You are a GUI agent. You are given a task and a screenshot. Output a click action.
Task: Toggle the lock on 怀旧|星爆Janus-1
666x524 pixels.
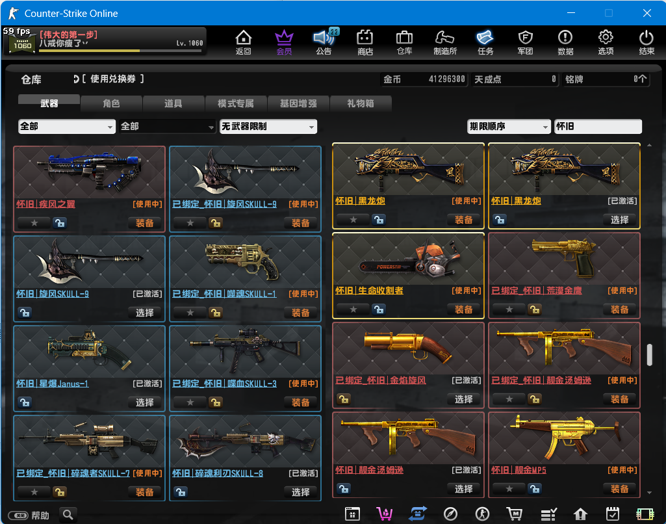[x=25, y=402]
